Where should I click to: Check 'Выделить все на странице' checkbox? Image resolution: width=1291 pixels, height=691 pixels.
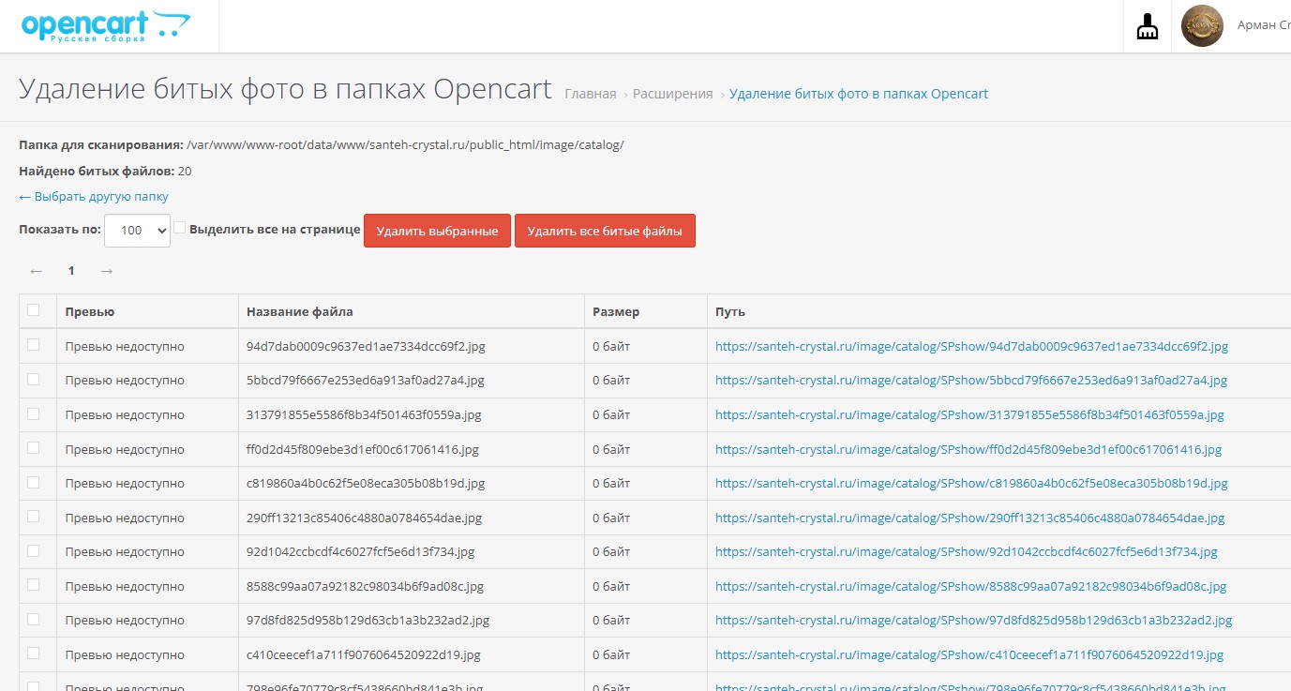coord(180,228)
